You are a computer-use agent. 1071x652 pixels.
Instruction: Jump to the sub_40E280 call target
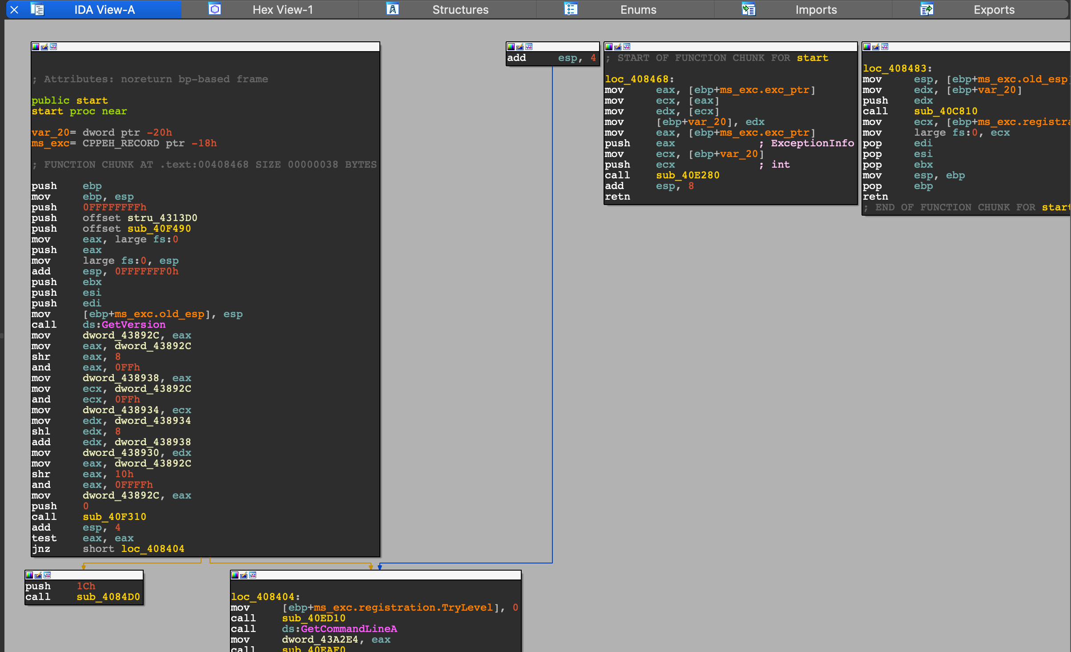[688, 175]
